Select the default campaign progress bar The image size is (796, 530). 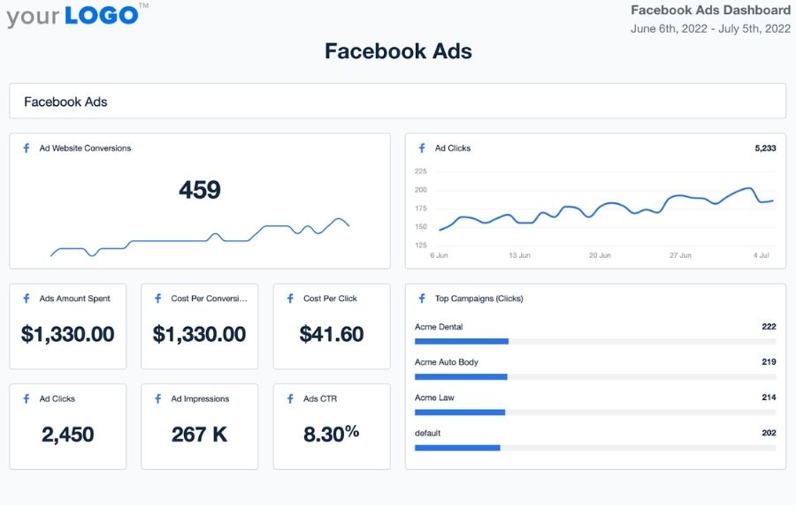tap(595, 448)
